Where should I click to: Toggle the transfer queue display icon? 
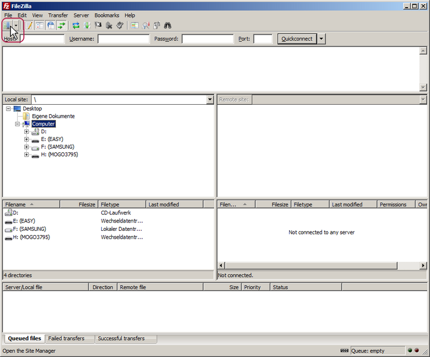pyautogui.click(x=62, y=26)
